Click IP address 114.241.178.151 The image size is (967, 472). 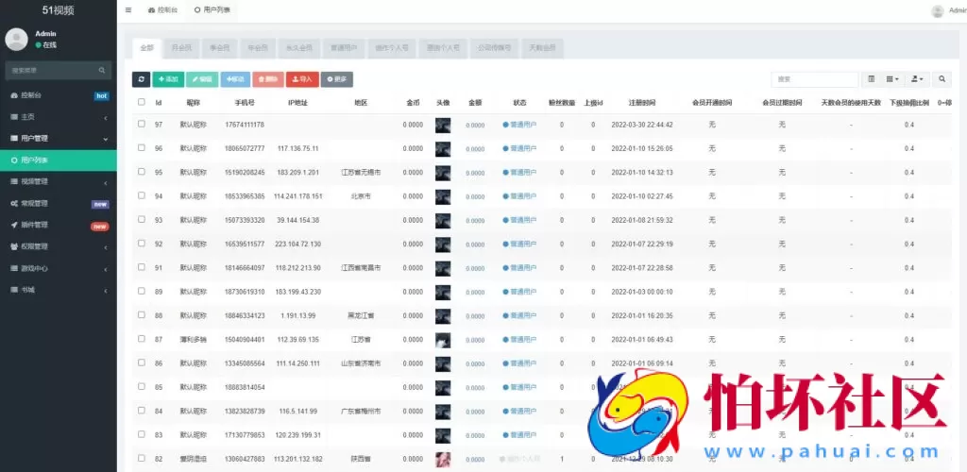tap(297, 196)
